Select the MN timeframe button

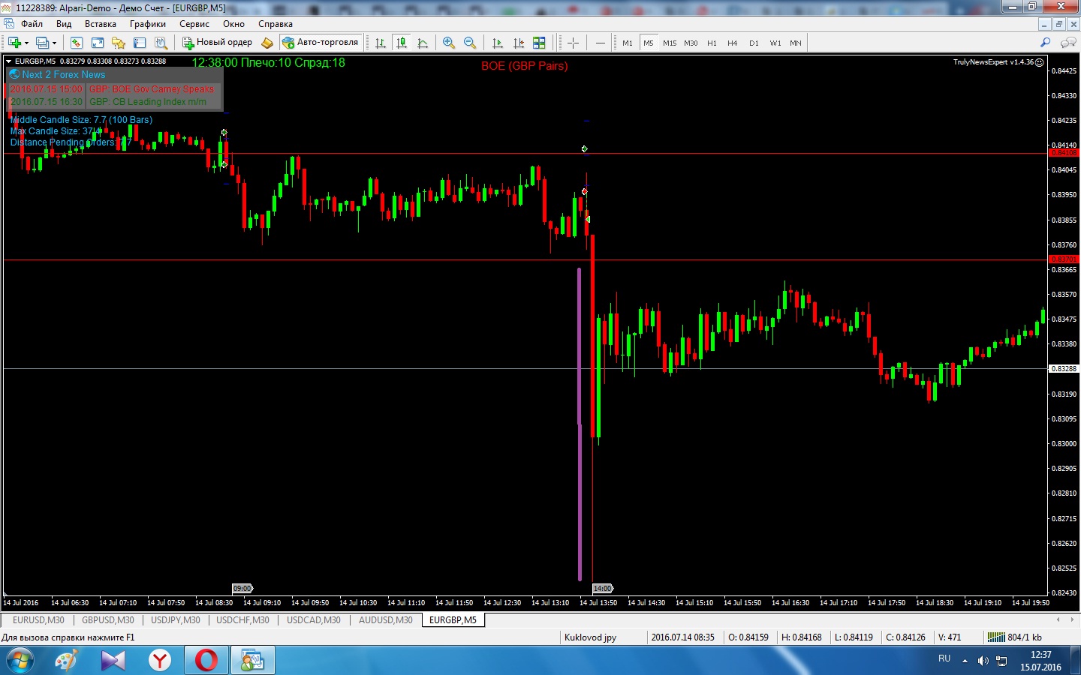796,43
